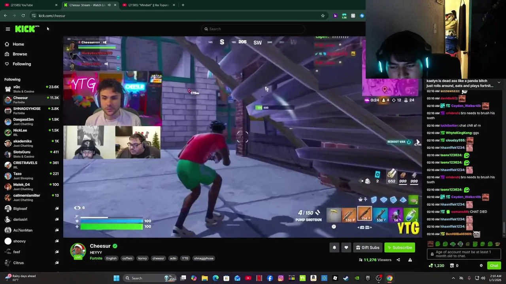Select the YTG tag
The width and height of the screenshot is (506, 284).
point(185,258)
